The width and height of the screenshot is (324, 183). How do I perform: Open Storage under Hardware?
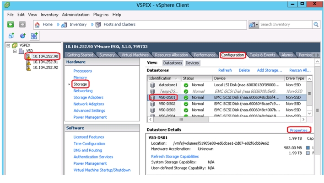click(x=80, y=84)
